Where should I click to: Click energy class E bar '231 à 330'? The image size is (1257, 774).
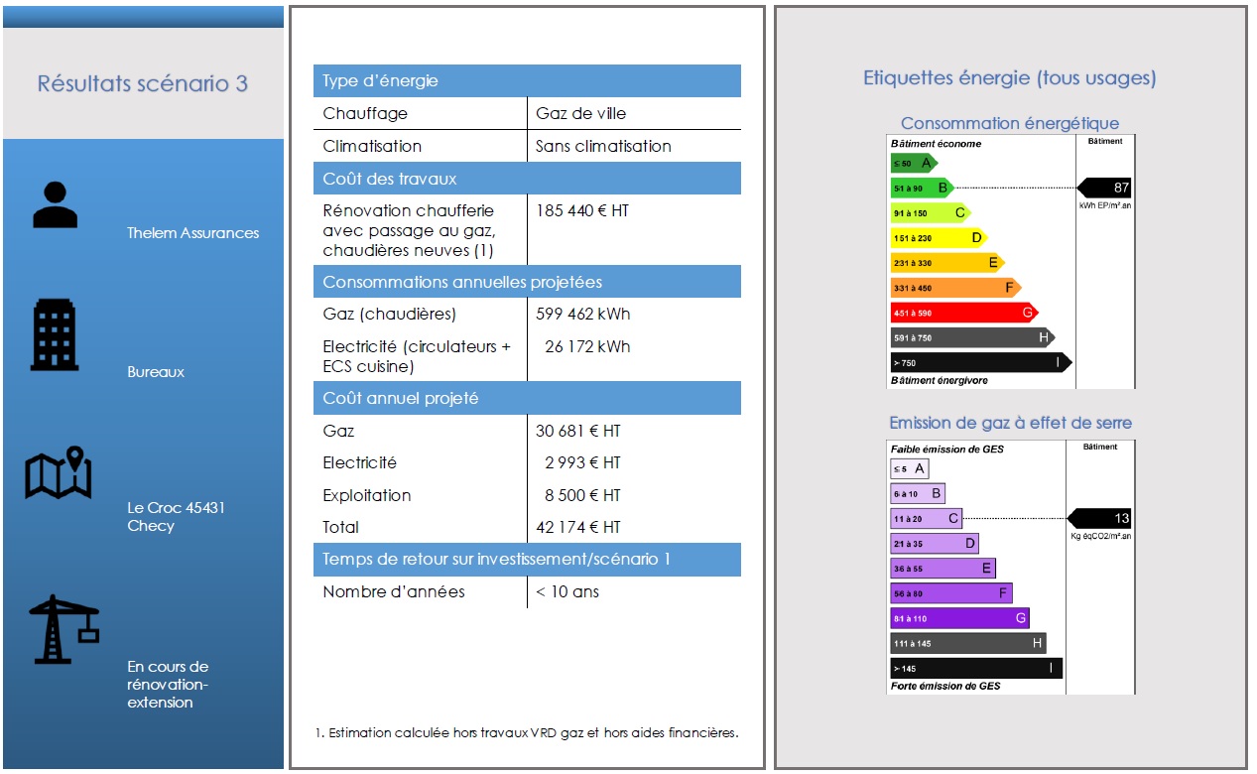coord(947,262)
